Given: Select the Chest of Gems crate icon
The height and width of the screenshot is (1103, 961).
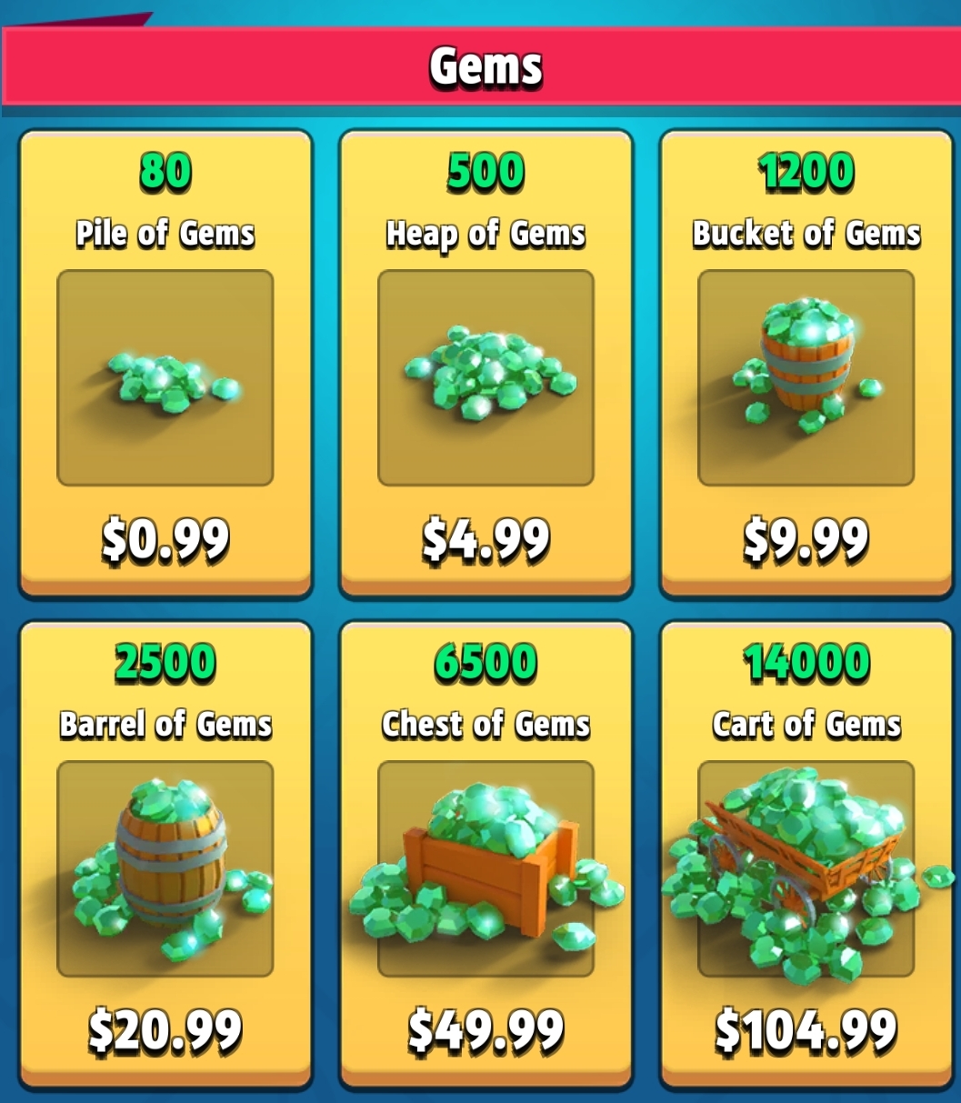Looking at the screenshot, I should (486, 869).
